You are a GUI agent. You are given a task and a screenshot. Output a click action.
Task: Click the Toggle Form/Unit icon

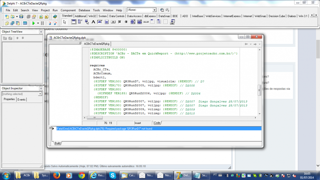click(18, 23)
